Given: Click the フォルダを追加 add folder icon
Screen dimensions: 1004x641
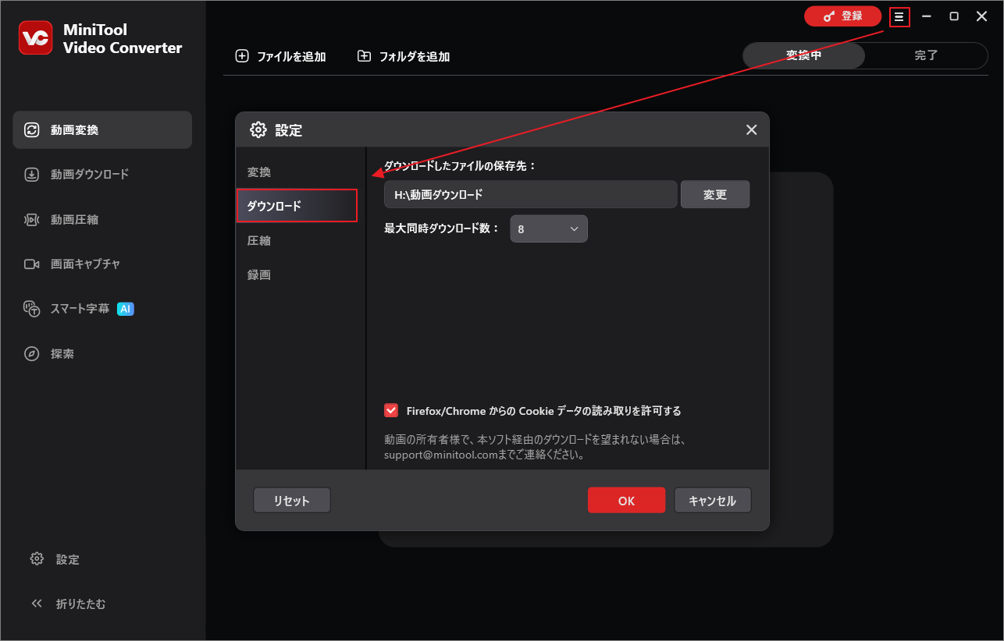Looking at the screenshot, I should 364,55.
